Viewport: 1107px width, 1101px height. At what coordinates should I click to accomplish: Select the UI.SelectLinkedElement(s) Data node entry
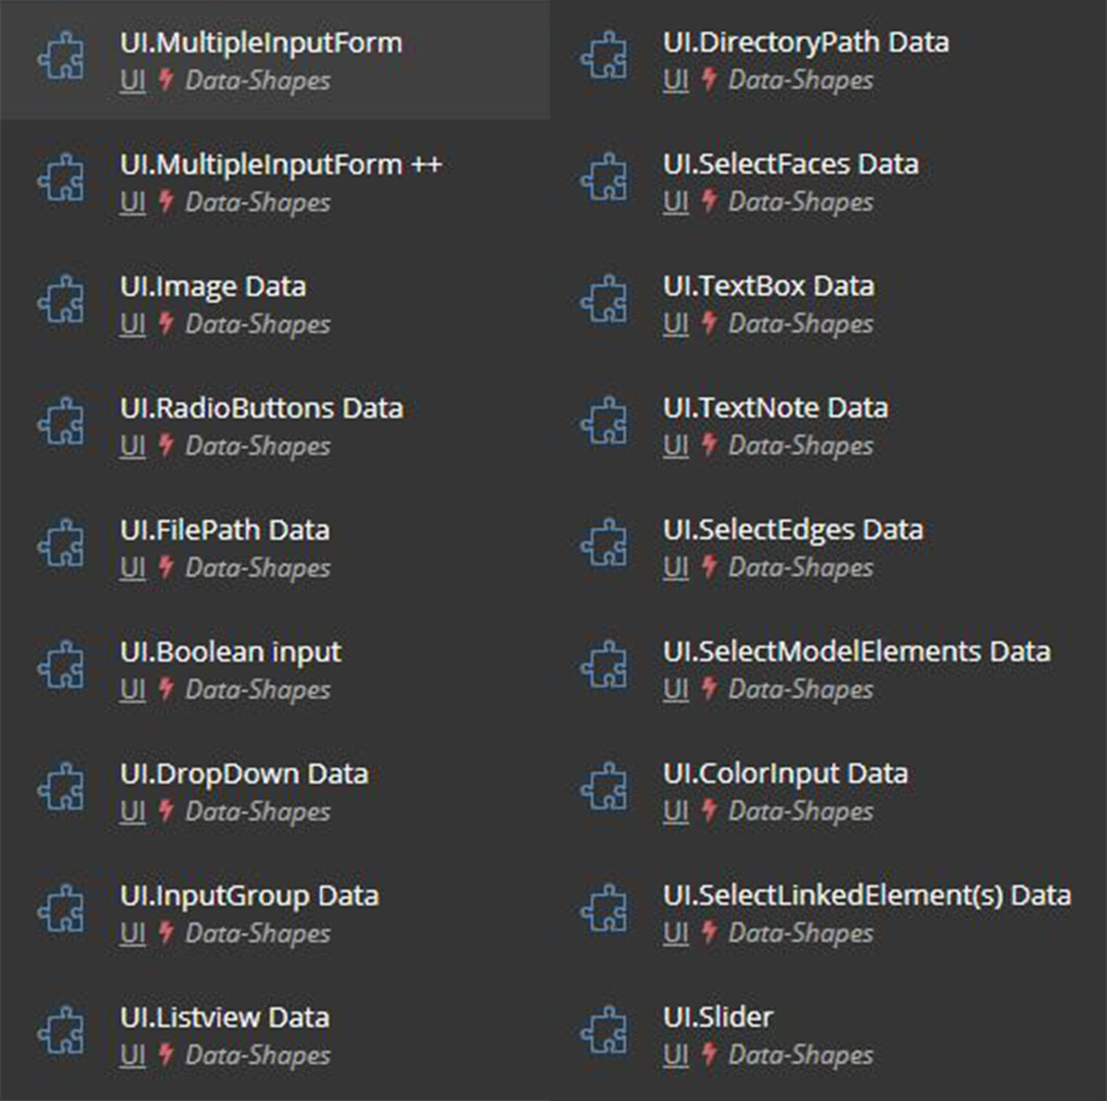(x=866, y=895)
